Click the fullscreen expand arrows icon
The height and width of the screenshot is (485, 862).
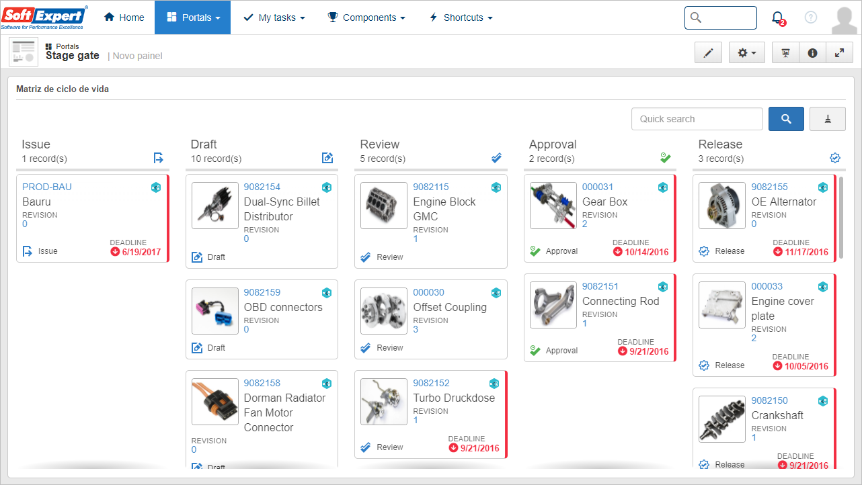click(839, 52)
